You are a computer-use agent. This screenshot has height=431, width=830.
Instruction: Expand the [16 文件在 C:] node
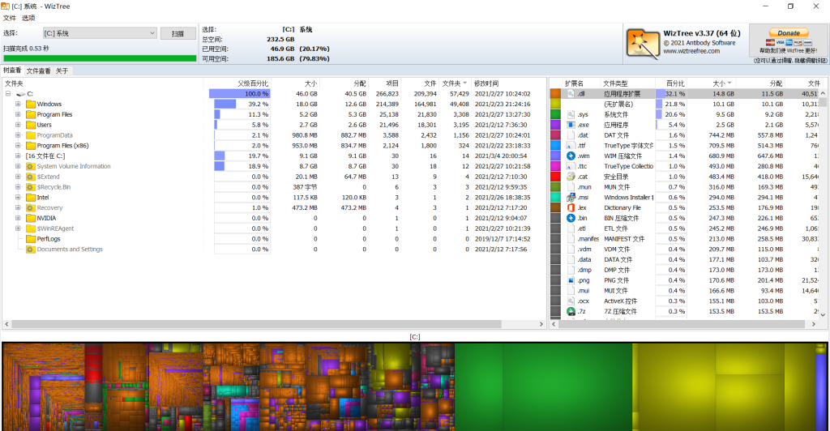[18, 156]
